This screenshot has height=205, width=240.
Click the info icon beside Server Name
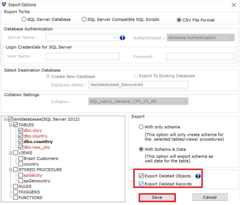[122, 37]
